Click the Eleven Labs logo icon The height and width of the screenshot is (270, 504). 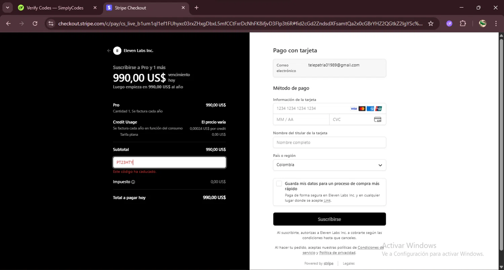click(117, 51)
